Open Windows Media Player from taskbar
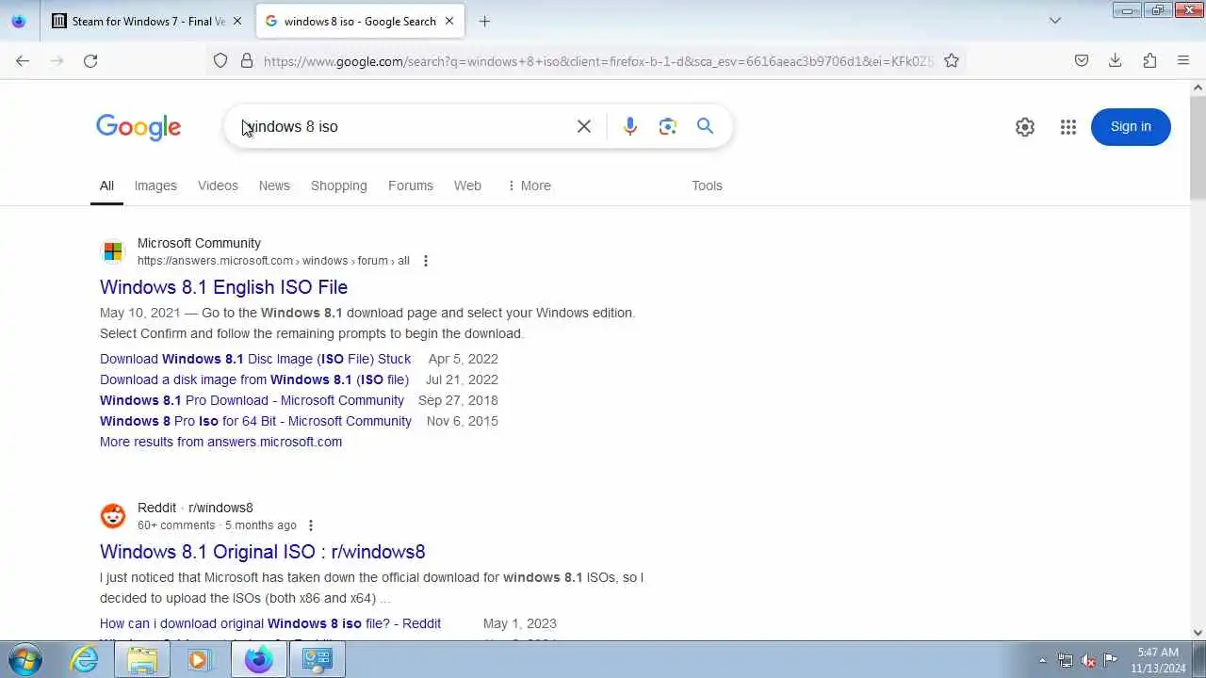The height and width of the screenshot is (678, 1206). 198,660
